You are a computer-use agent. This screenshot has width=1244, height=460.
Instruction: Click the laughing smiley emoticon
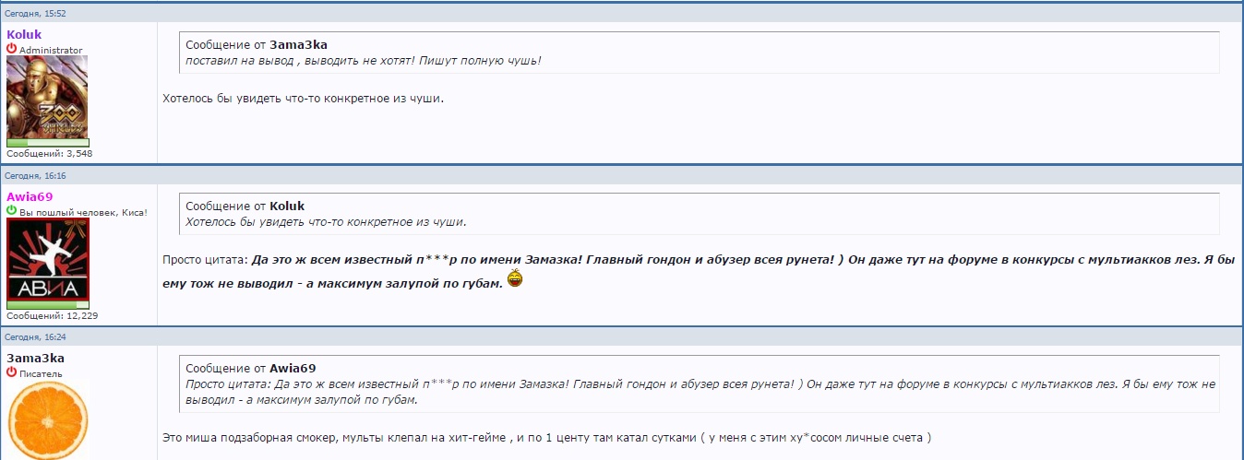pyautogui.click(x=515, y=278)
